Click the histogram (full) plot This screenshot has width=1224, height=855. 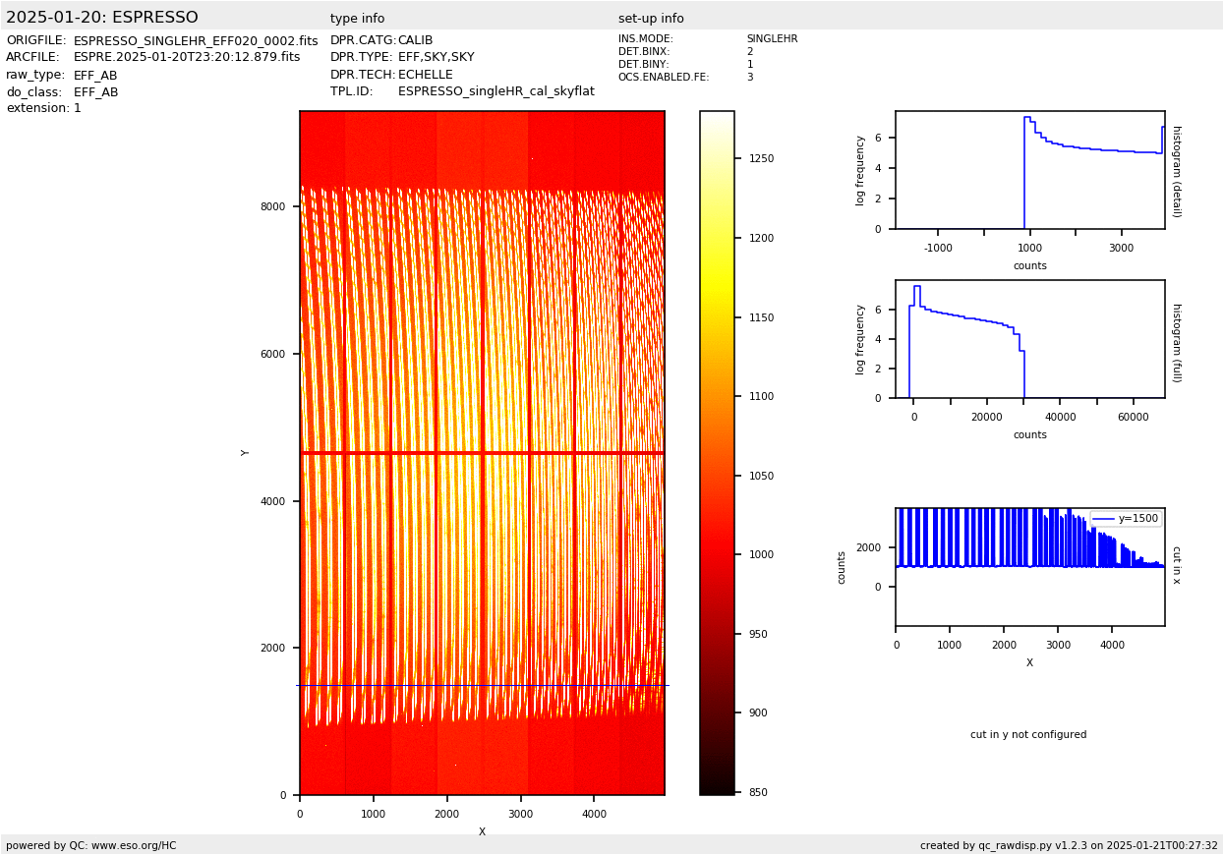1029,339
